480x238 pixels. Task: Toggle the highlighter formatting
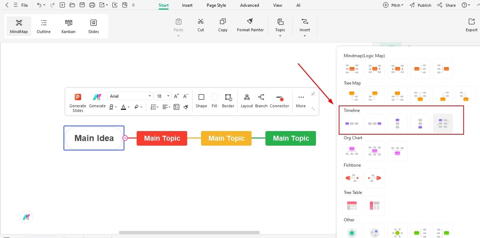pyautogui.click(x=137, y=107)
